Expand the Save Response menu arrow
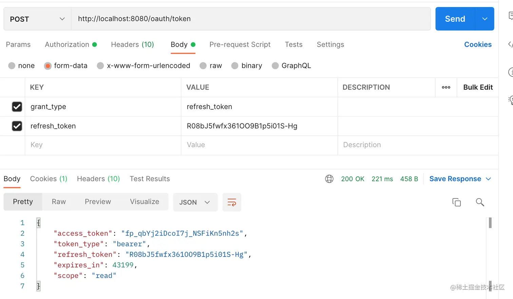513x299 pixels. [489, 179]
